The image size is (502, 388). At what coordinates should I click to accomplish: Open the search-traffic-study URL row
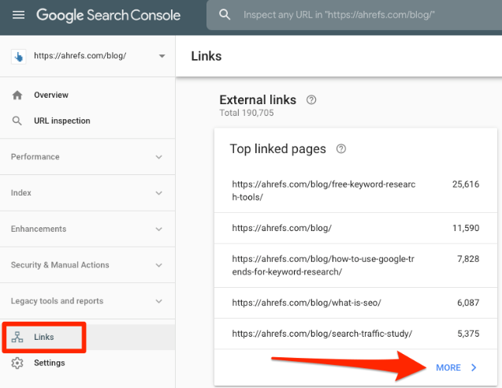click(x=355, y=334)
